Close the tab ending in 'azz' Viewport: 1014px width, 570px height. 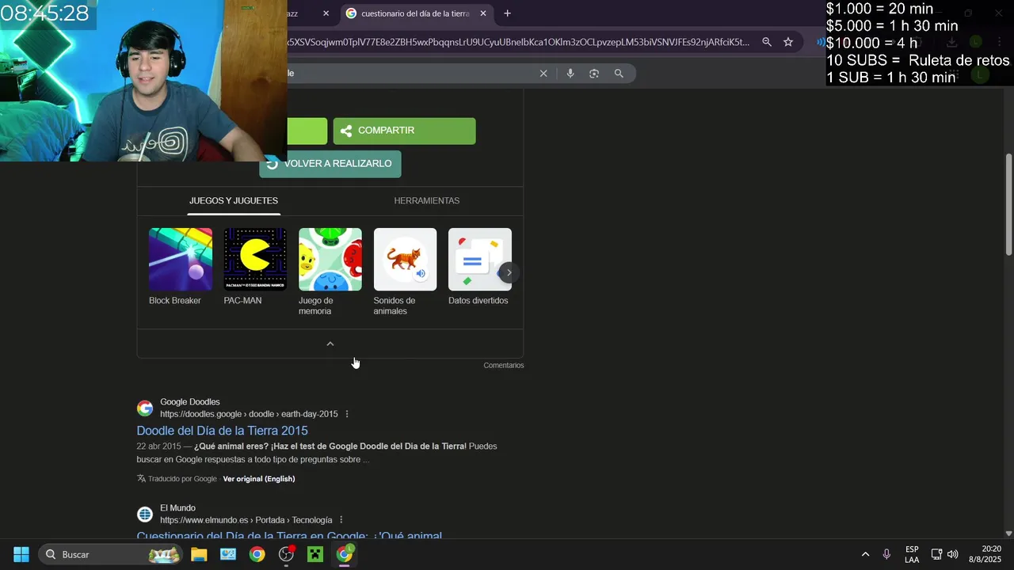pos(326,13)
